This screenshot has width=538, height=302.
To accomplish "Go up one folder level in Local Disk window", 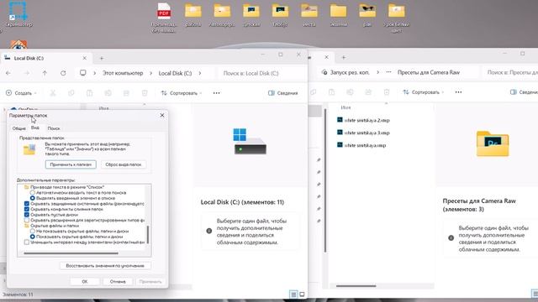I will tap(45, 73).
